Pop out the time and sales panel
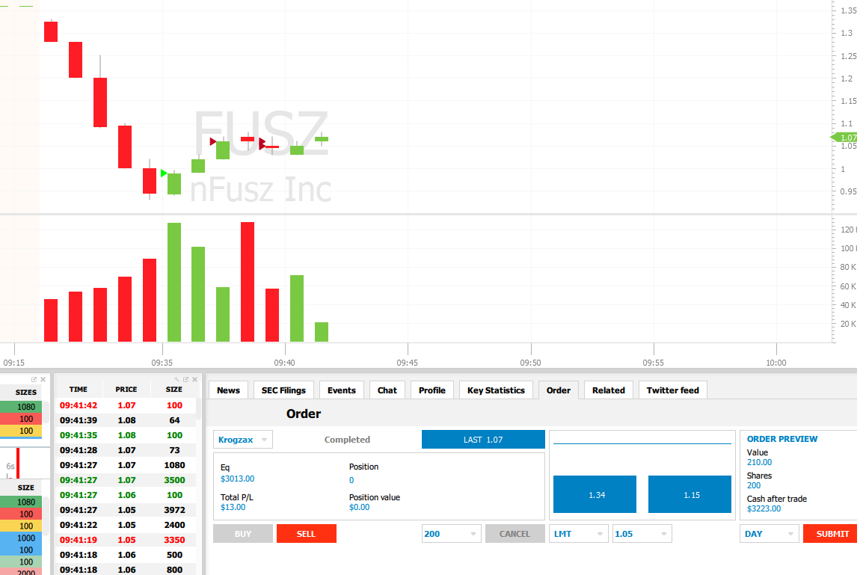The width and height of the screenshot is (866, 575). [x=186, y=379]
